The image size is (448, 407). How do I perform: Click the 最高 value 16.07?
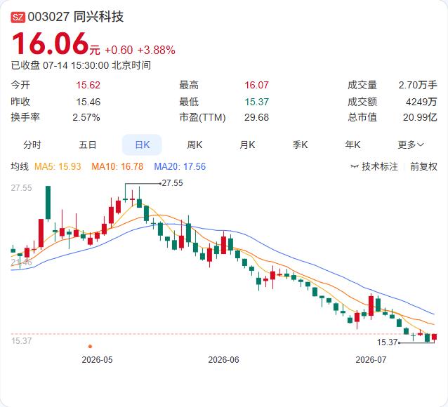(256, 85)
